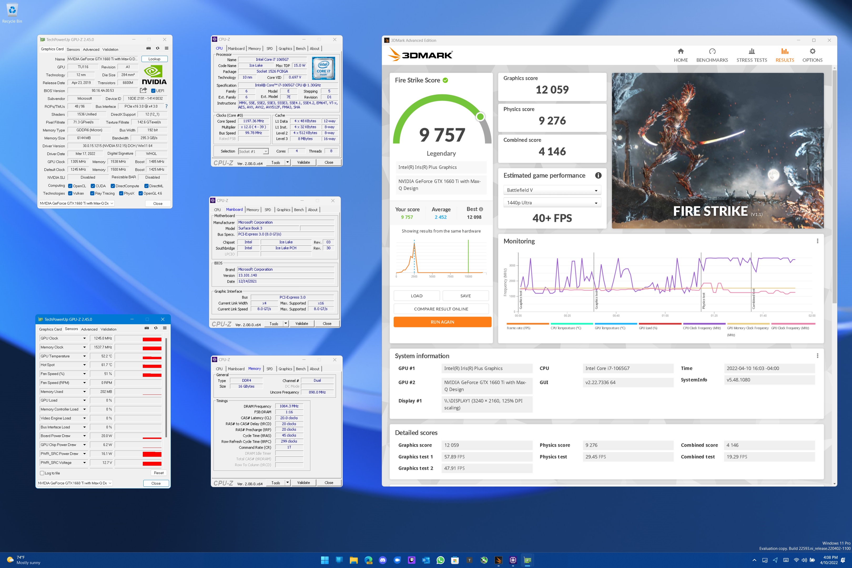This screenshot has width=852, height=568.
Task: Open Microsoft Store from the taskbar
Action: pyautogui.click(x=455, y=560)
